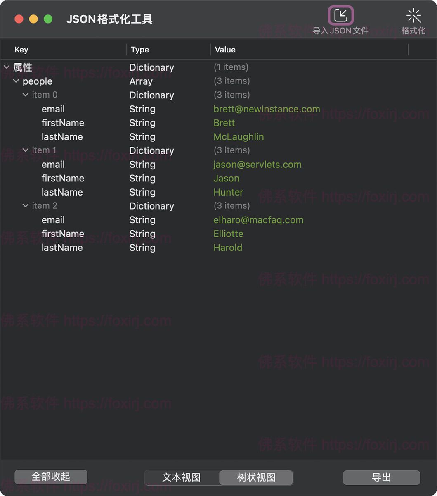
Task: Collapse item 0 dictionary node
Action: 26,95
